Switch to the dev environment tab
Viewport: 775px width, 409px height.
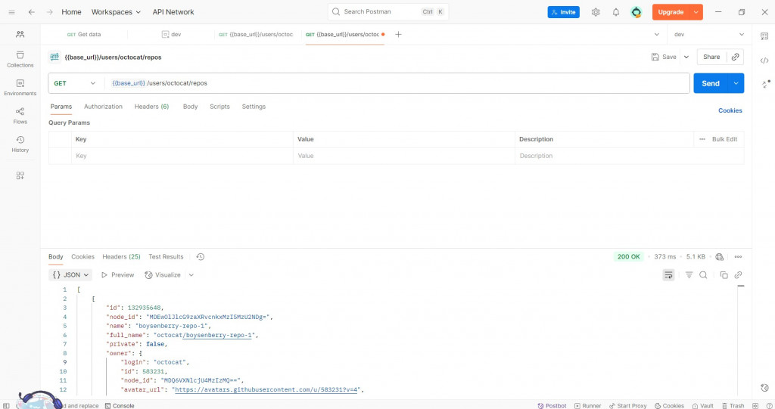coord(172,34)
